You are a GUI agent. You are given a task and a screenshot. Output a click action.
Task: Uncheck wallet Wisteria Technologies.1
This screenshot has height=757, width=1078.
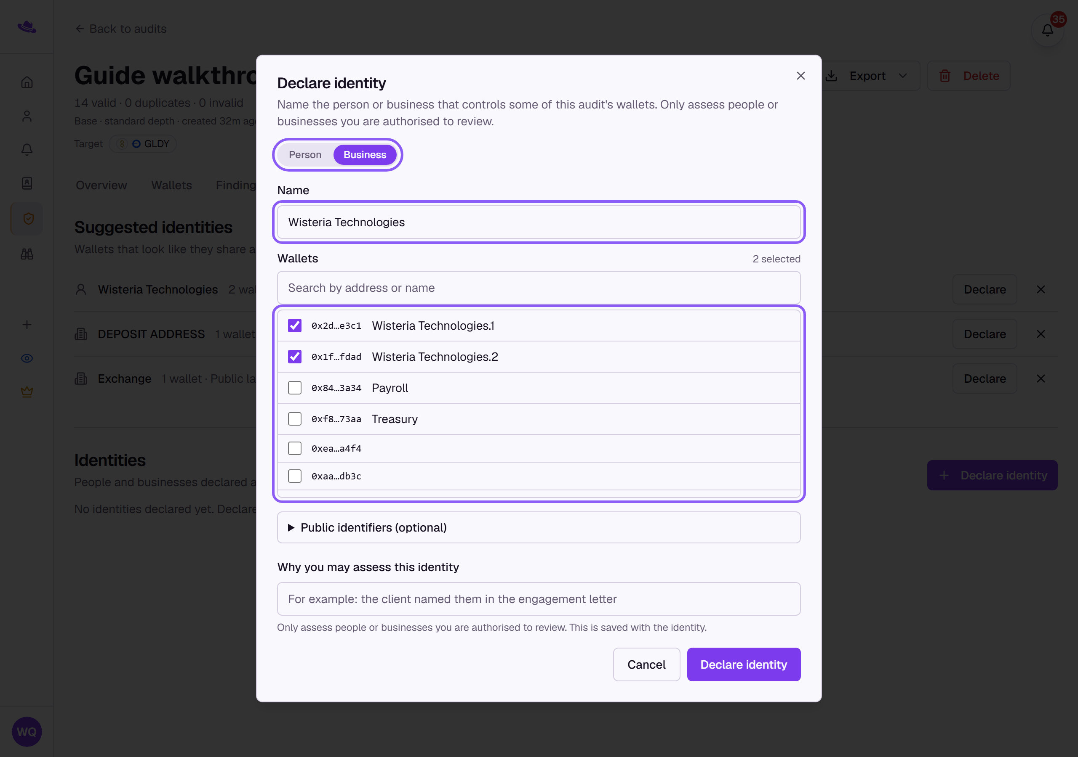click(294, 326)
